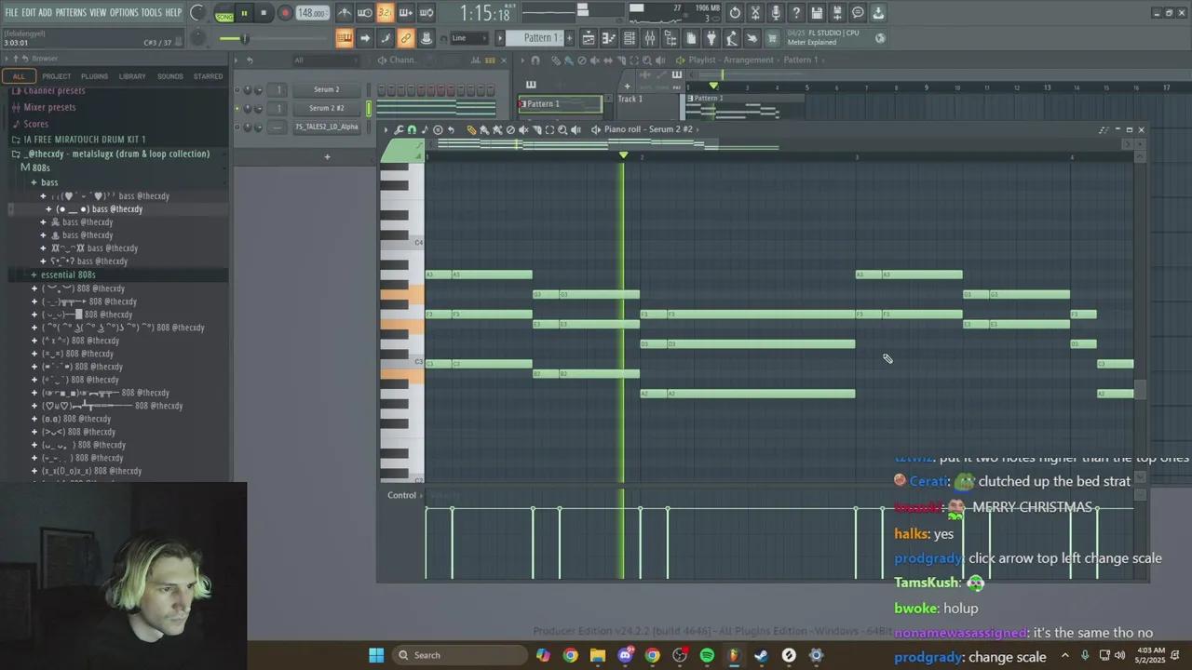Click the Control lane selector
Viewport: 1192px width, 670px height.
pos(402,495)
